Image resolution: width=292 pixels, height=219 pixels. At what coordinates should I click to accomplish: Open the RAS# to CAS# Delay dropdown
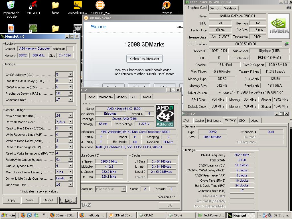71,81
